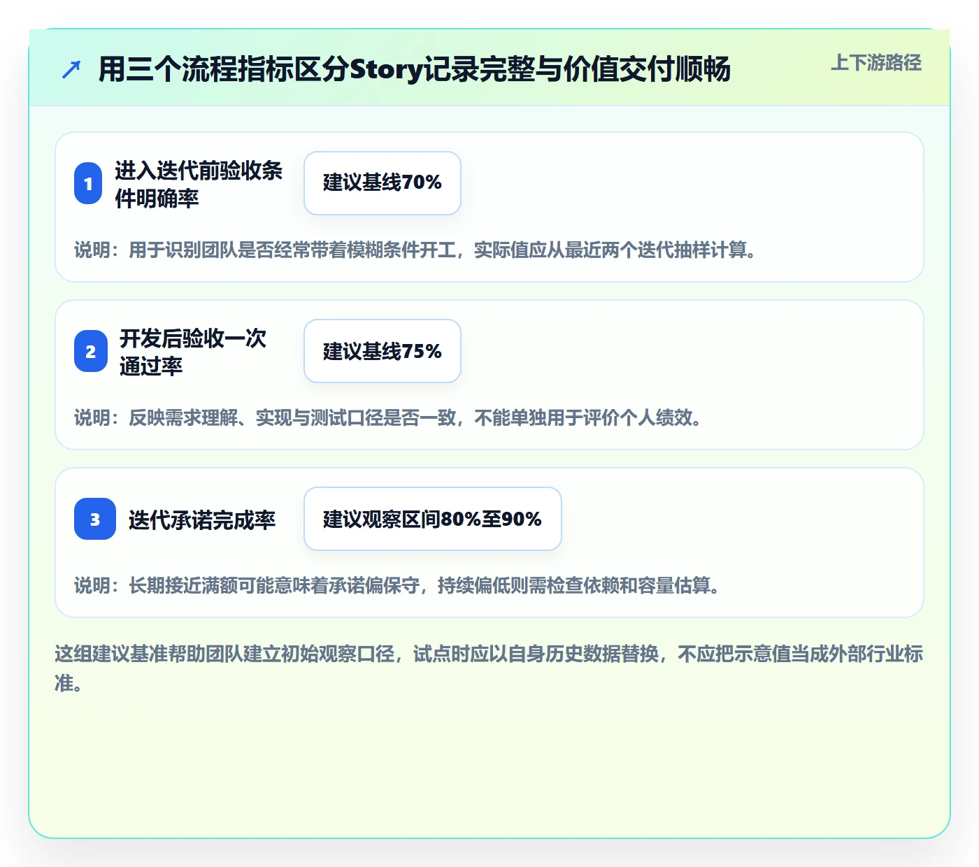The height and width of the screenshot is (867, 979).
Task: Click the number 3 badge
Action: 95,519
